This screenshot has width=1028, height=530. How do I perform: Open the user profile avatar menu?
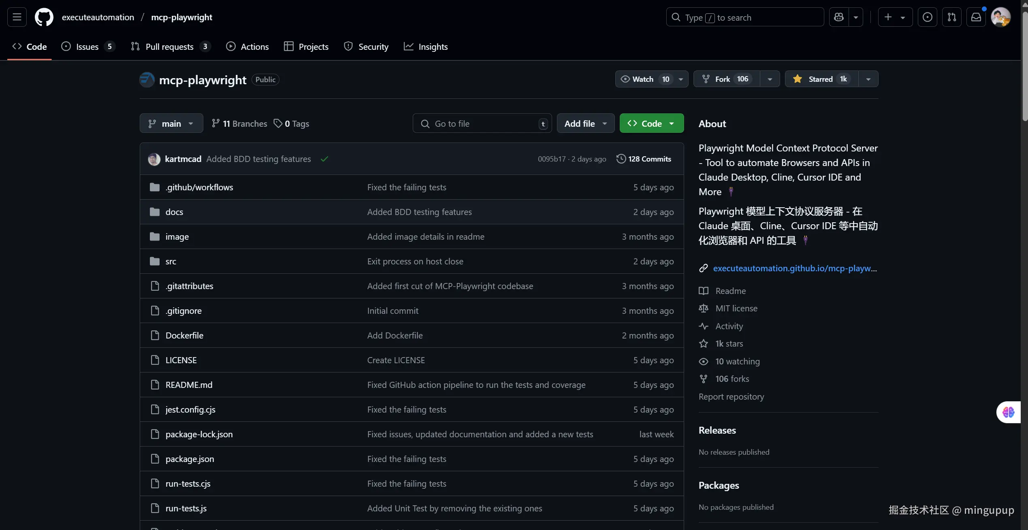pyautogui.click(x=1000, y=17)
